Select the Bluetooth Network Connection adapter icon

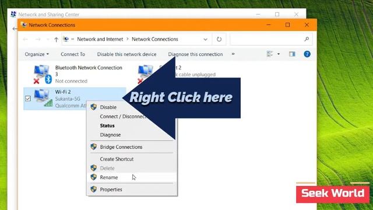(43, 75)
